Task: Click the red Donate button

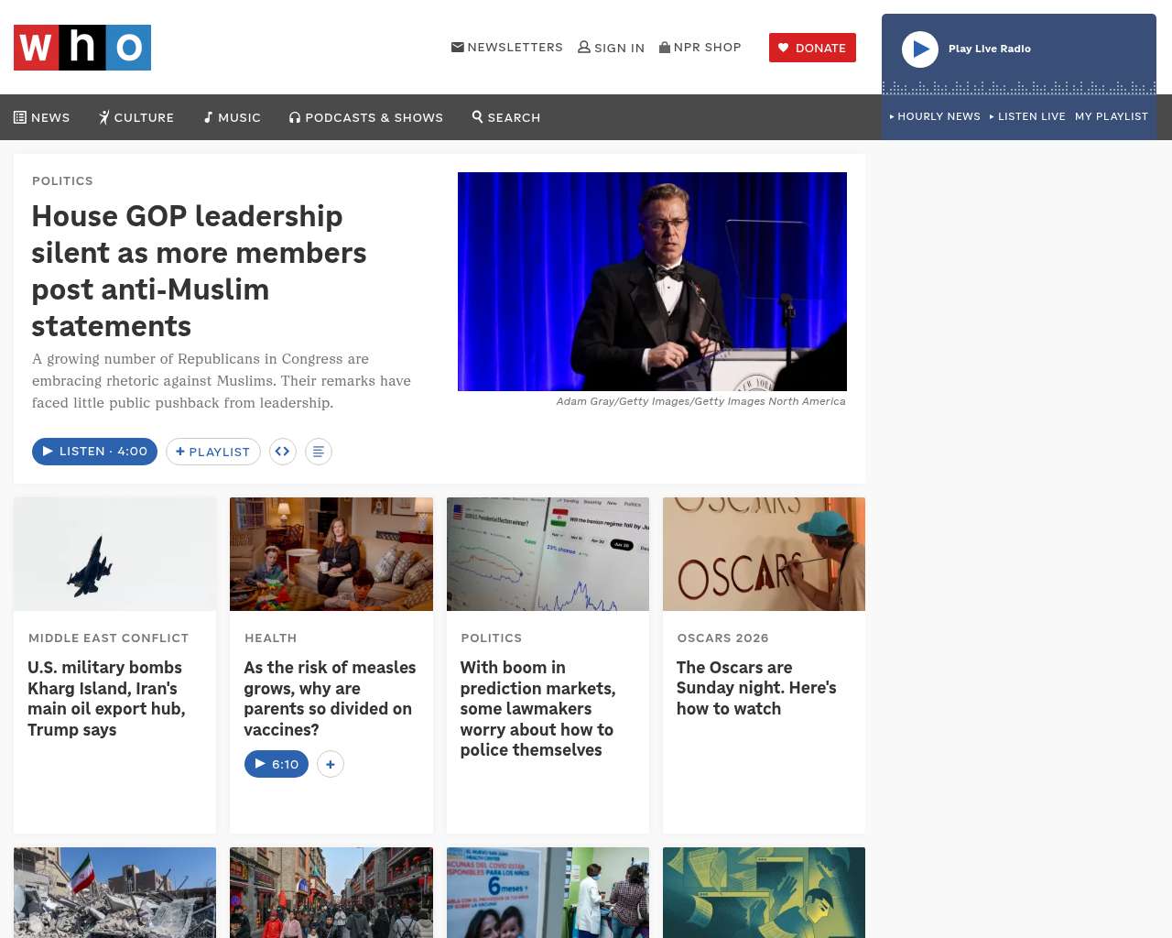Action: [x=812, y=48]
